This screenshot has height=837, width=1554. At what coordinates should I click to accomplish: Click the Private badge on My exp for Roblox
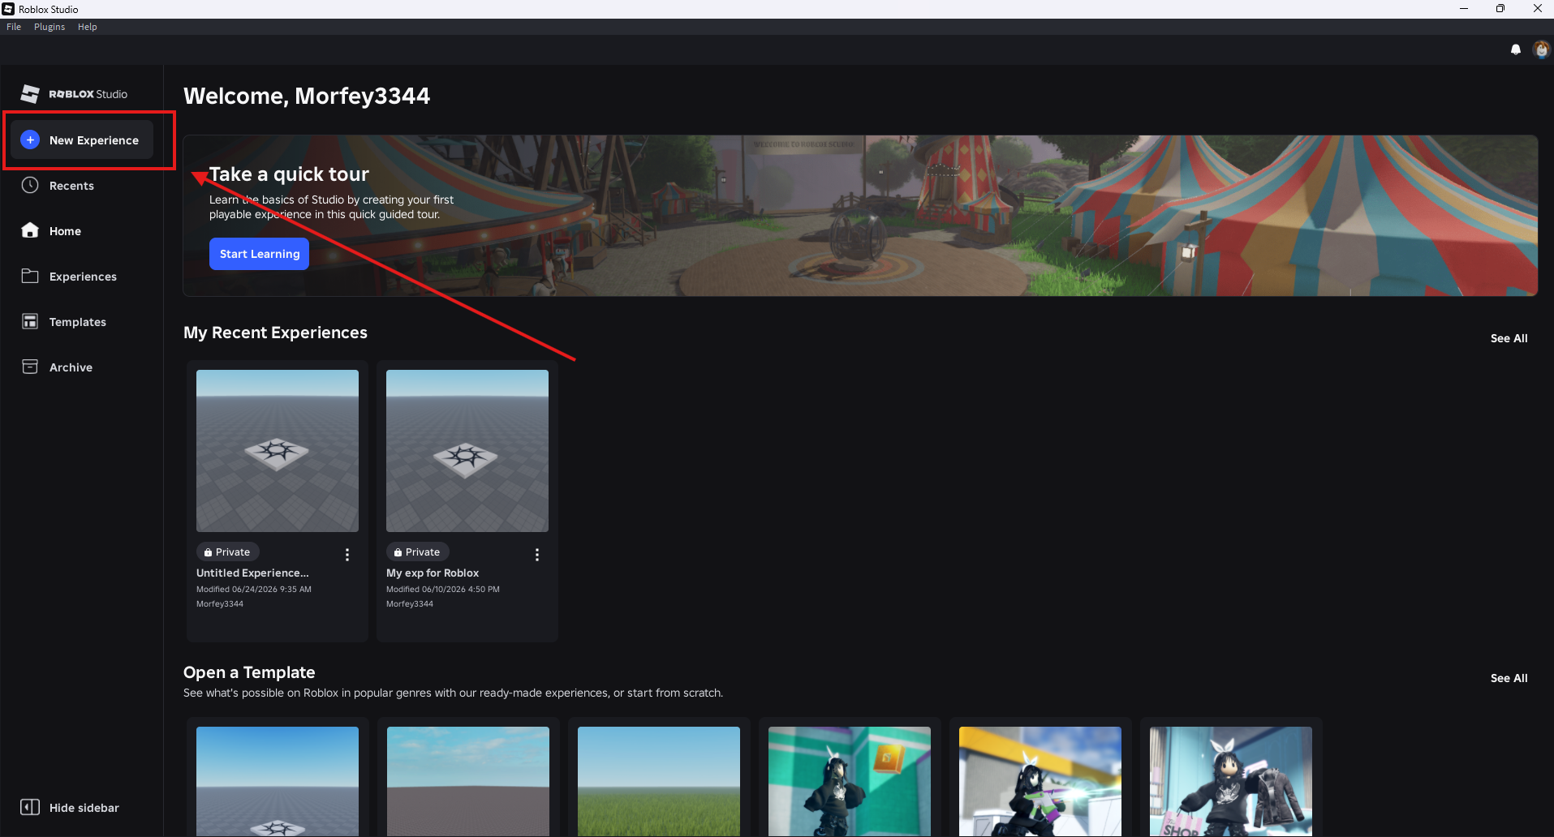418,552
